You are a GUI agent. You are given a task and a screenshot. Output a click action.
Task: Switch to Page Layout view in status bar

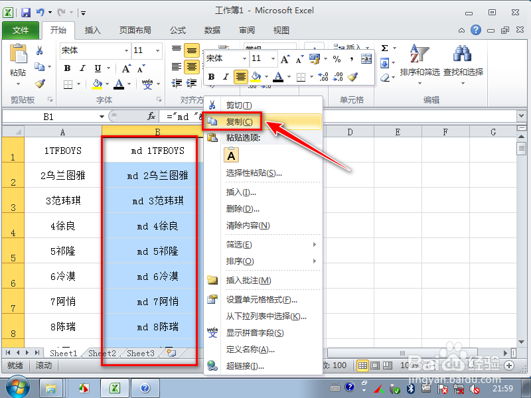pos(375,365)
